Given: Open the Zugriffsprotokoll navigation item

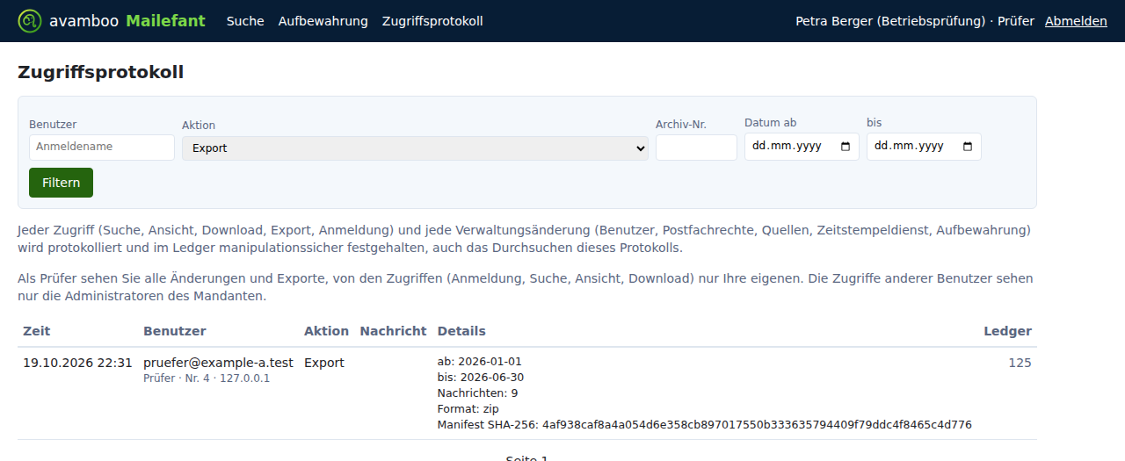Looking at the screenshot, I should 432,21.
